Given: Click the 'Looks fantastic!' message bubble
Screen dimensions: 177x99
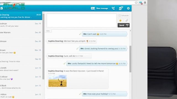Looking at the screenshot, I should [97, 64].
